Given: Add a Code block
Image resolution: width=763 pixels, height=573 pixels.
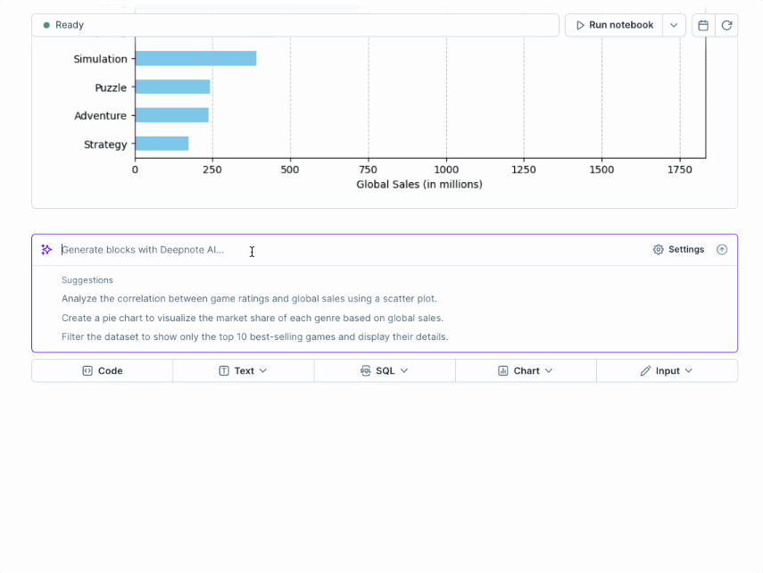Looking at the screenshot, I should pos(103,371).
